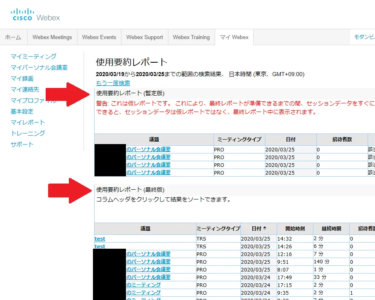Viewport: 375px width, 300px height.
Task: Go to マイパーソナル会議室 in the sidebar
Action: [39, 68]
